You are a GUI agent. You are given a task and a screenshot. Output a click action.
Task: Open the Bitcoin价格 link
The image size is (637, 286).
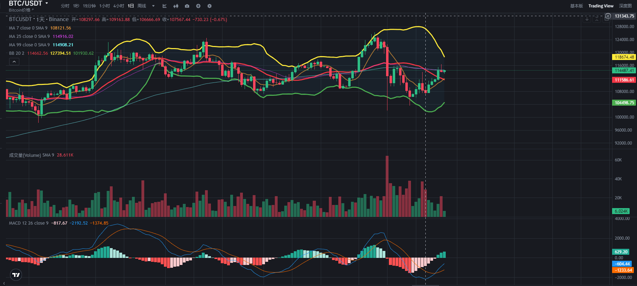pyautogui.click(x=21, y=10)
